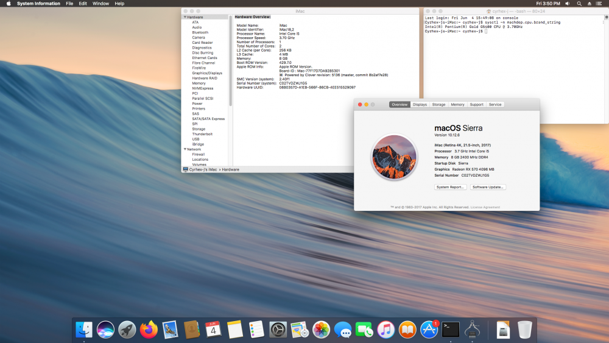Launch Siri from the dock
Screen dimensions: 609x343
pos(105,330)
